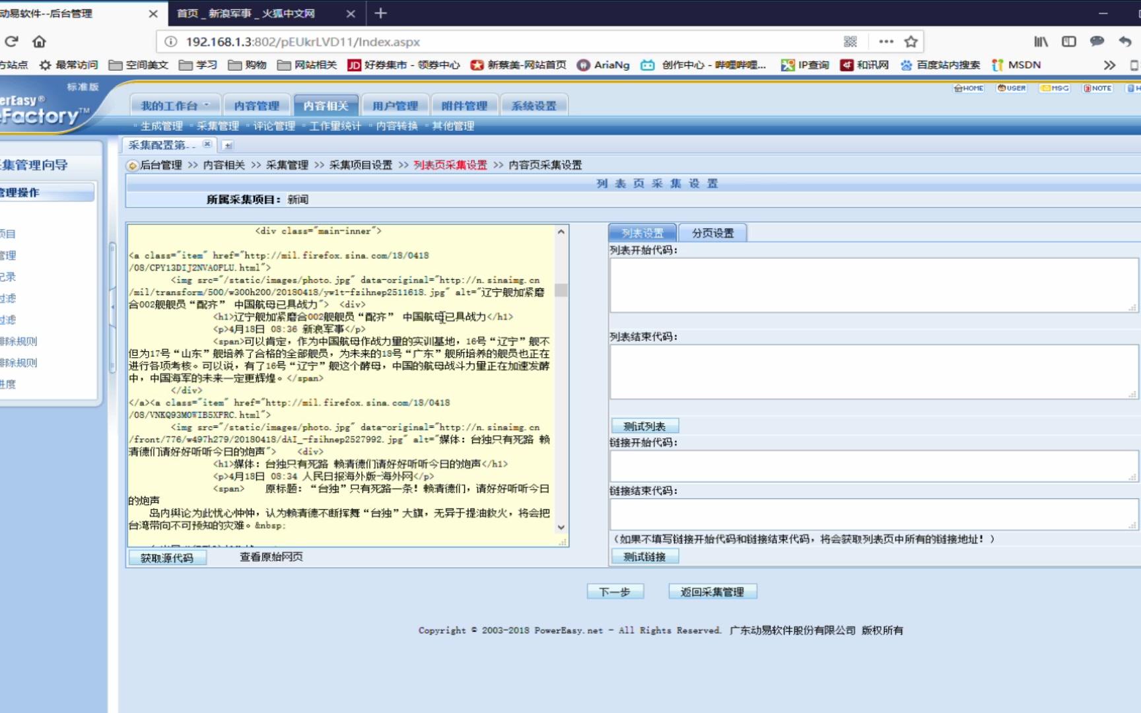1141x713 pixels.
Task: Click the source code scrollbar up arrow
Action: (561, 232)
